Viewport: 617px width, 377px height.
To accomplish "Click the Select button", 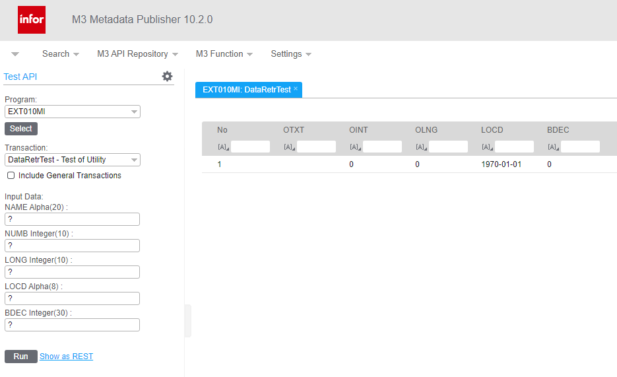I will [x=21, y=129].
